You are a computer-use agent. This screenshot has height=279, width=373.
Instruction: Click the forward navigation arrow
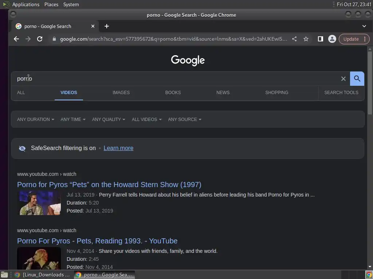coord(28,39)
